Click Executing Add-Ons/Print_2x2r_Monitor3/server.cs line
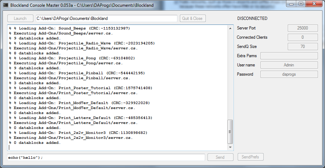This screenshot has width=325, height=168. (x=71, y=138)
